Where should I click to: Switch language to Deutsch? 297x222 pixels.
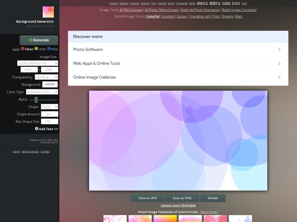124,3
